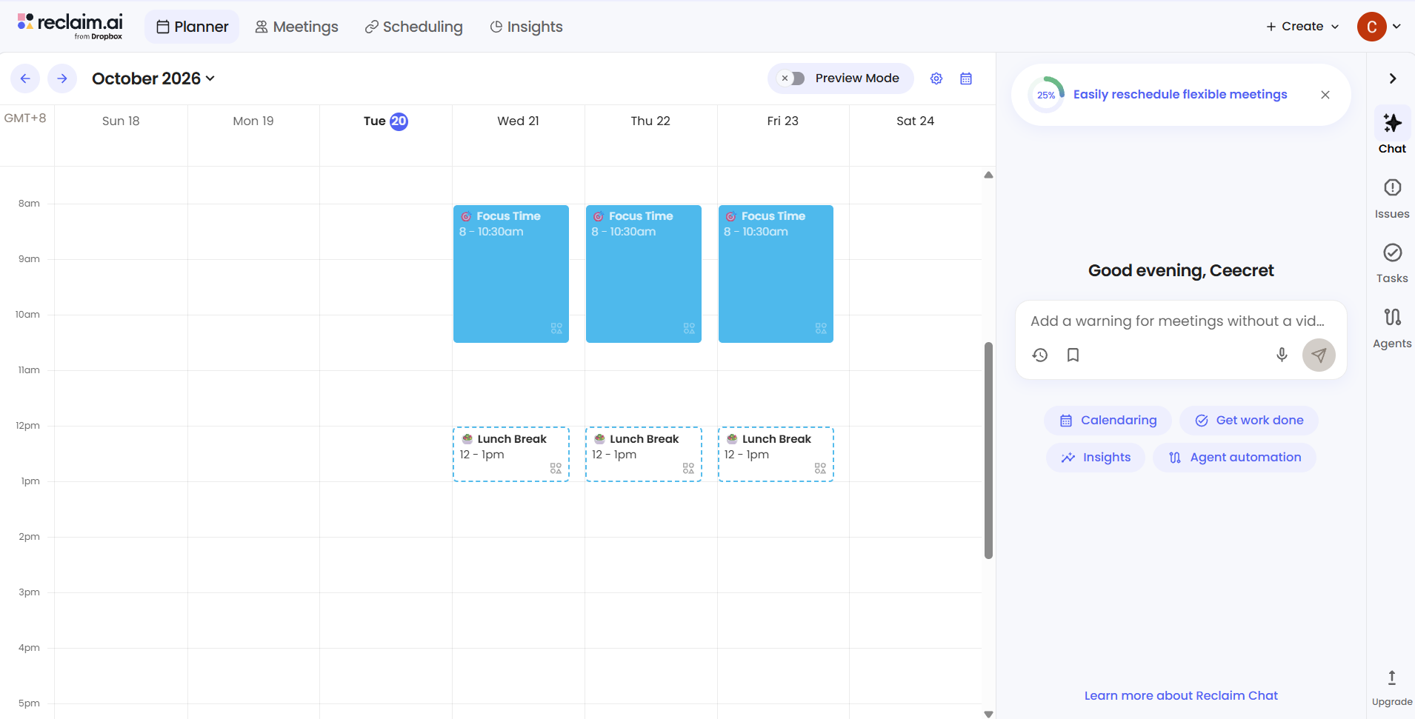Open the Chat sidebar panel
Viewport: 1415px width, 719px height.
pyautogui.click(x=1392, y=132)
